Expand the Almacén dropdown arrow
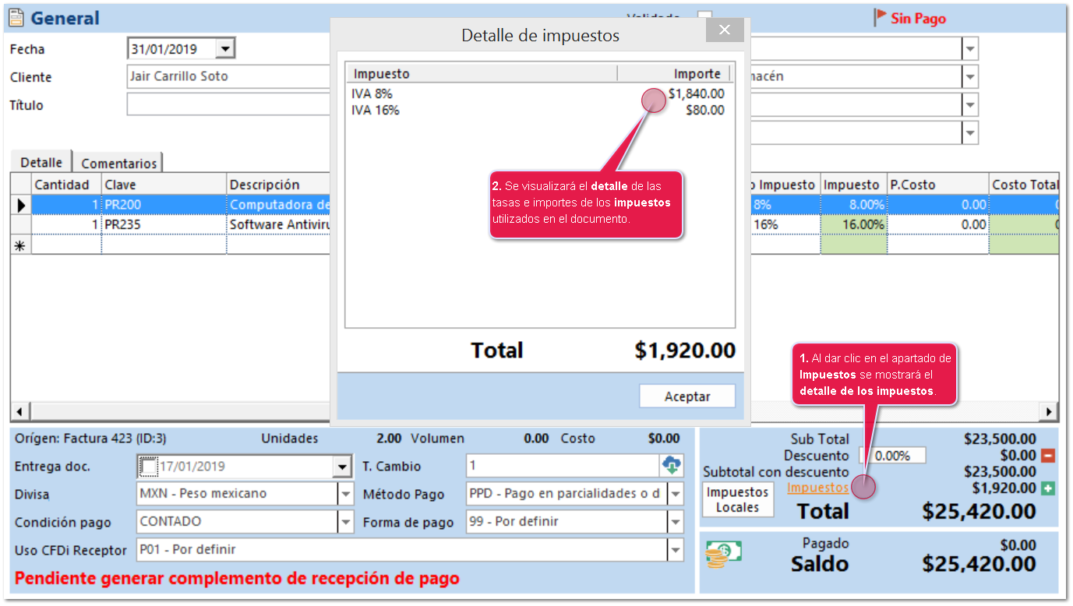1073x606 pixels. (x=970, y=77)
